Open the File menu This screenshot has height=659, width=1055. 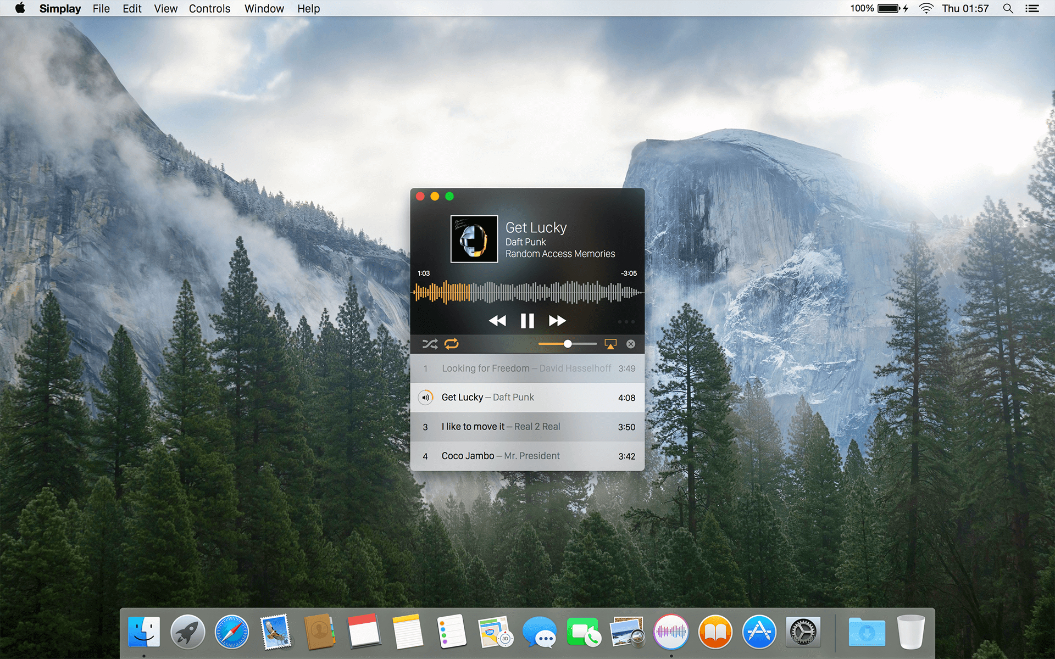(x=101, y=8)
